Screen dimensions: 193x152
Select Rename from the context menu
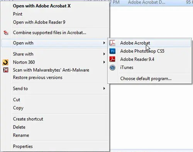click(x=21, y=135)
